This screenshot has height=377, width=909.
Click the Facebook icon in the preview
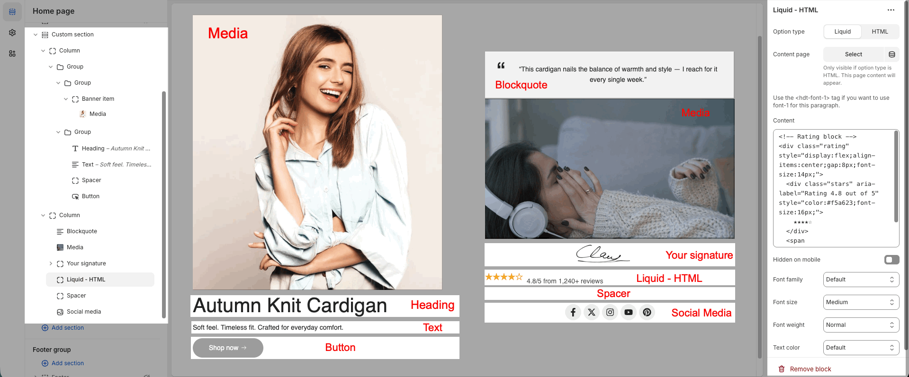coord(573,312)
